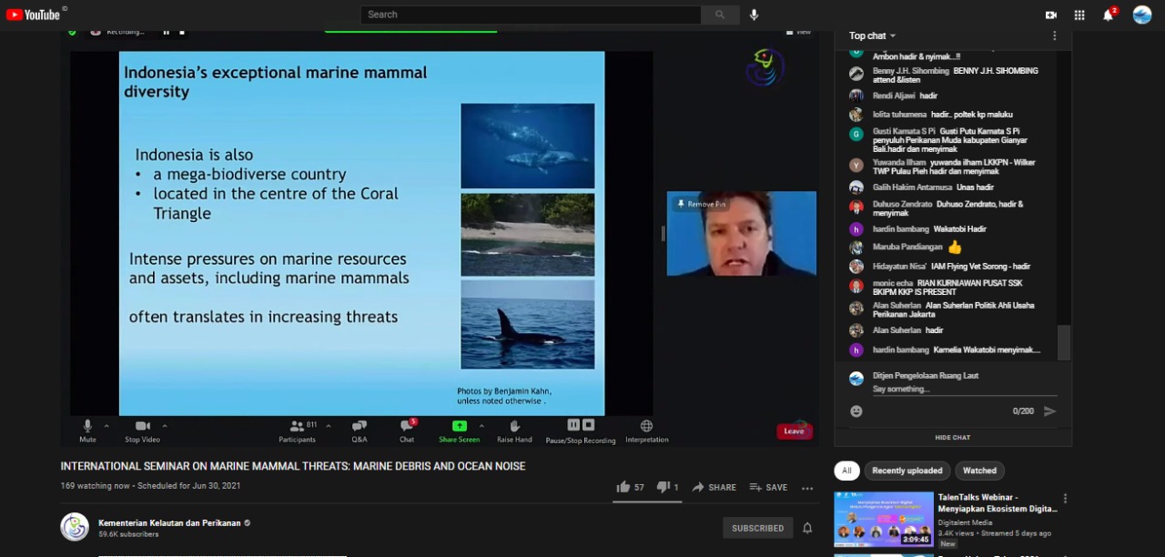
Task: Click Remove Pin on speaker video
Action: [701, 204]
